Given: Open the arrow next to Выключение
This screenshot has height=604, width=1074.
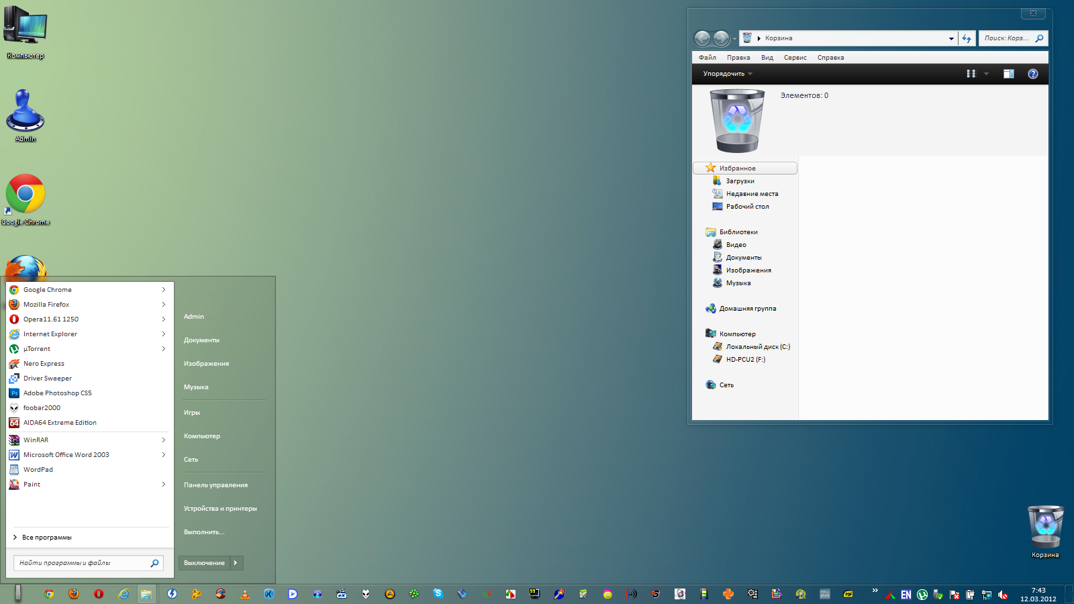Looking at the screenshot, I should click(x=236, y=563).
